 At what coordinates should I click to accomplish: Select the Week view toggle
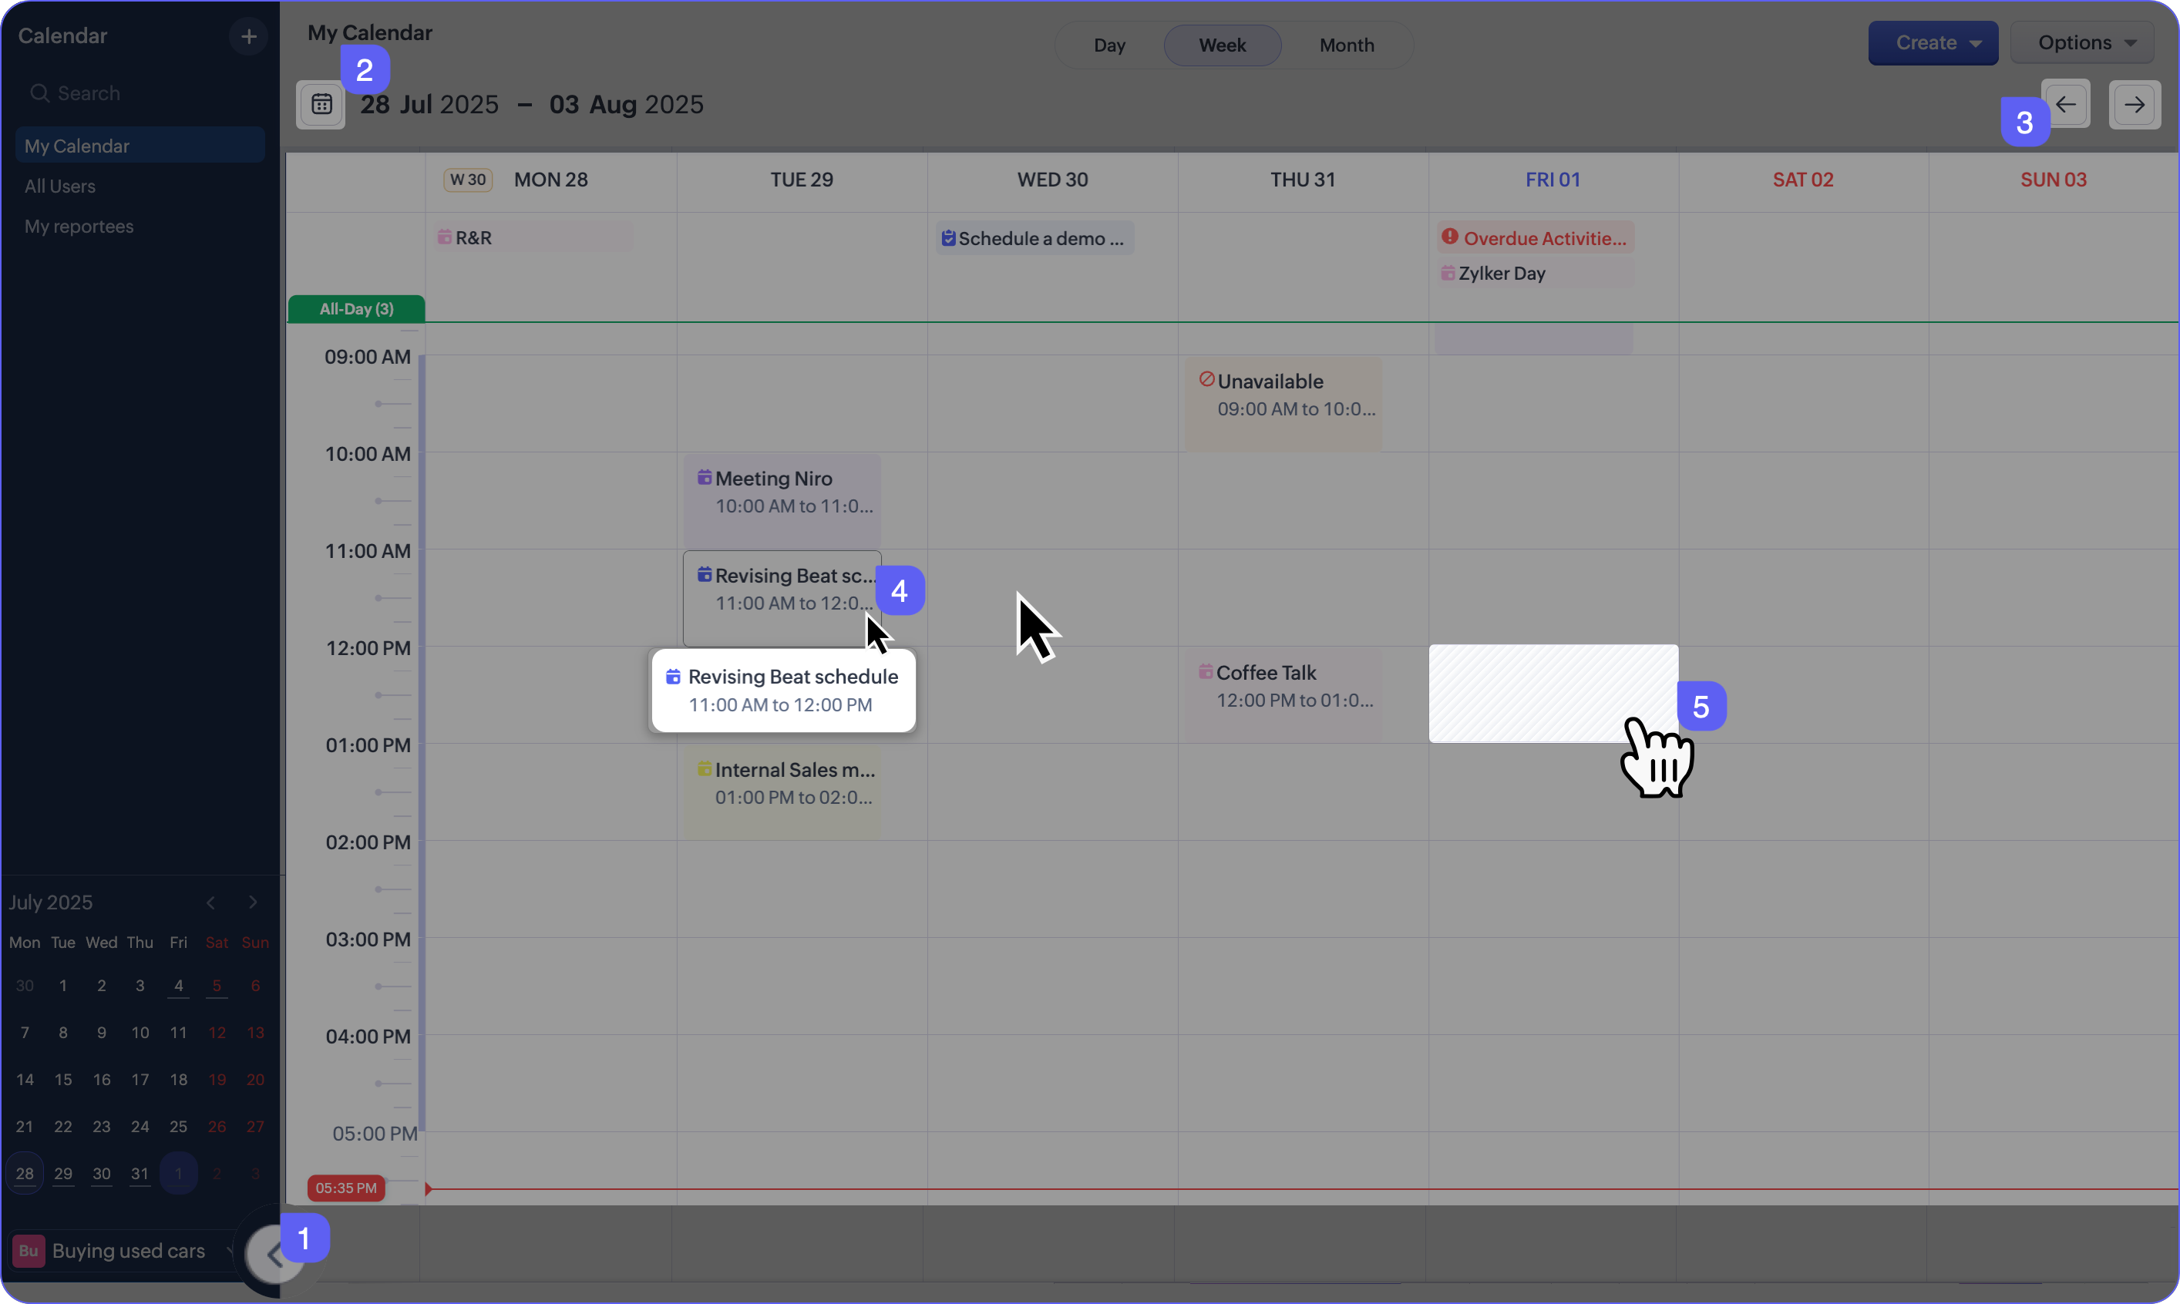coord(1223,45)
